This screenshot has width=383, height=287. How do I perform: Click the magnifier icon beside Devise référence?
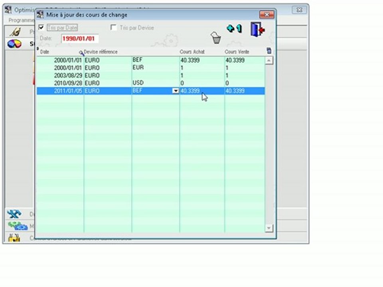pos(81,53)
